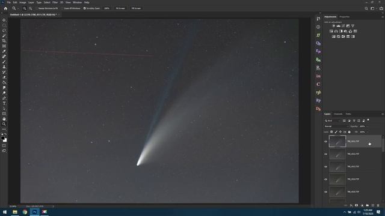The width and height of the screenshot is (385, 216).
Task: Create a new layer group folder
Action: 368,205
